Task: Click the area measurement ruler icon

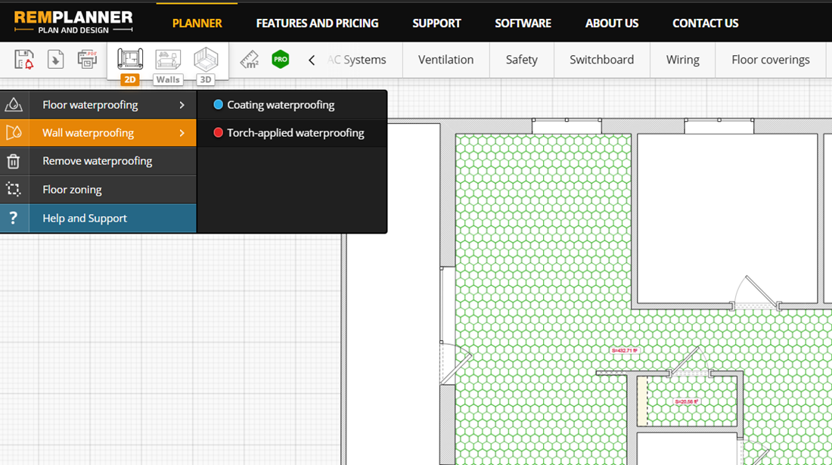Action: (x=249, y=60)
